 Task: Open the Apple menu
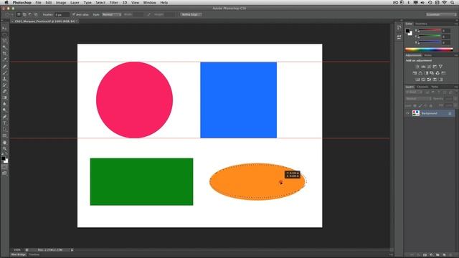pyautogui.click(x=6, y=3)
